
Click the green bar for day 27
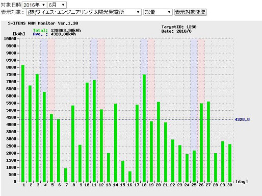coord(208,142)
